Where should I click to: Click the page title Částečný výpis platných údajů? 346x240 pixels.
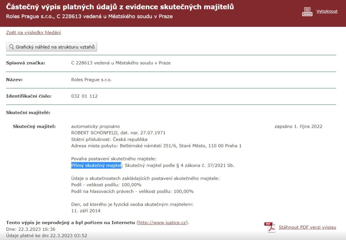tap(120, 7)
